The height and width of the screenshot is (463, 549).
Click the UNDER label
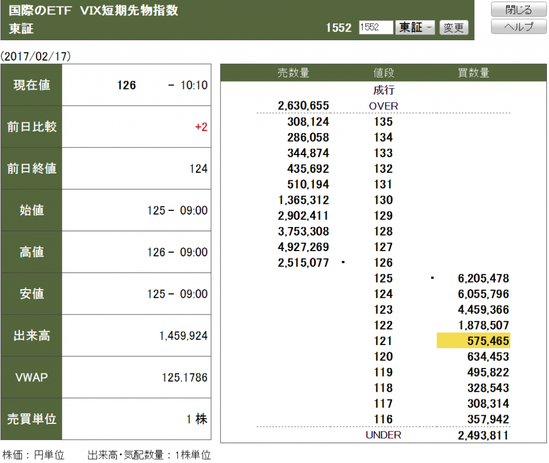[x=383, y=435]
